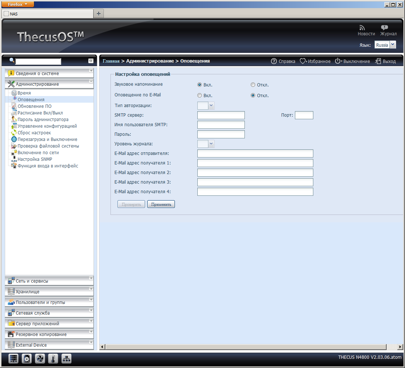The height and width of the screenshot is (368, 405).
Task: Click the E-Mail адрес отправителя field
Action: 255,153
